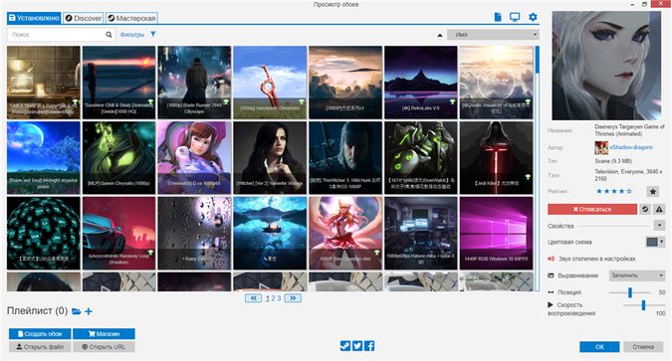
Task: Open the Facebook social icon
Action: tap(369, 345)
